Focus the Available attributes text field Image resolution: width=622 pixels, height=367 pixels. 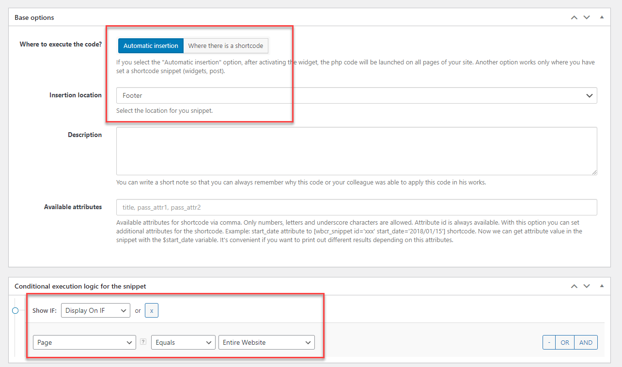tap(356, 207)
